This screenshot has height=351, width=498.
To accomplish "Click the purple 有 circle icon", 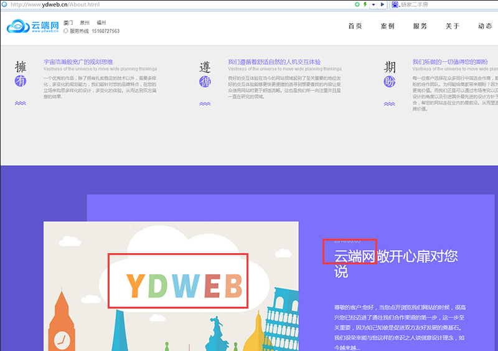I will tap(21, 81).
